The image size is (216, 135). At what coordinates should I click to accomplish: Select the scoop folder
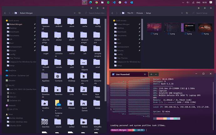coord(97,105)
